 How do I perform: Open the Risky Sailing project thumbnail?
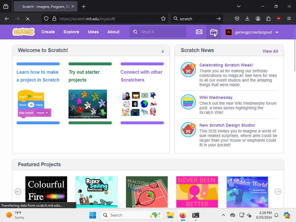[97, 192]
